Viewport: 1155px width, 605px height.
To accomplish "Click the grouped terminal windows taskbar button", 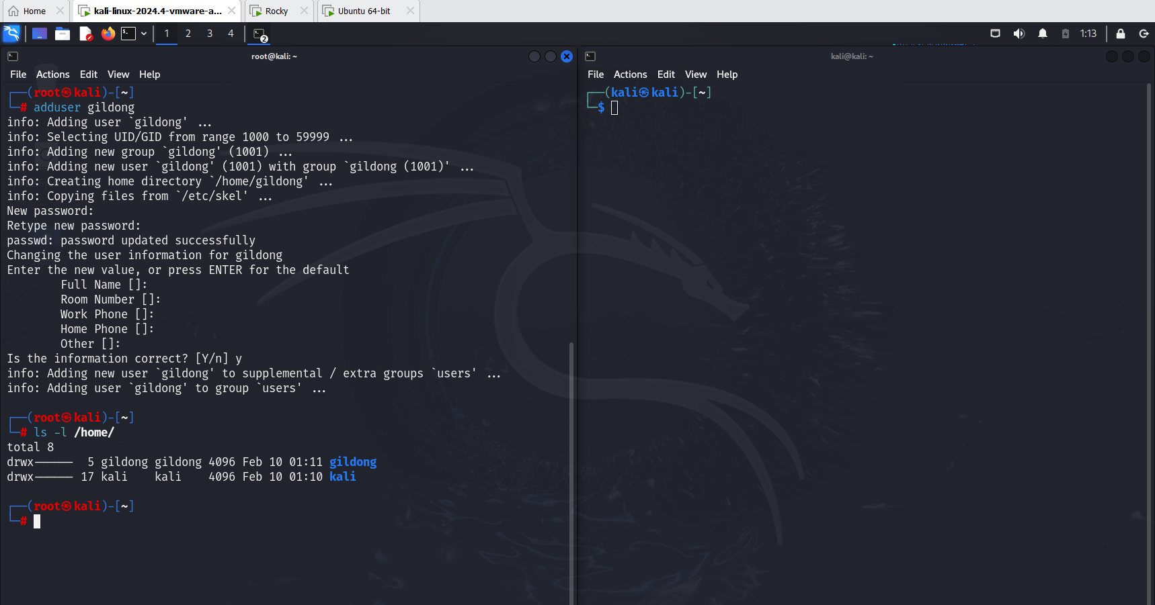I will pyautogui.click(x=260, y=34).
